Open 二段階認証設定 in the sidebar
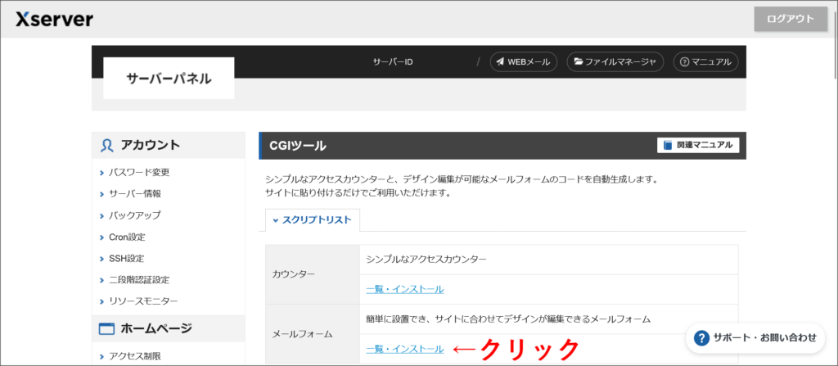Viewport: 838px width, 366px height. coord(139,279)
